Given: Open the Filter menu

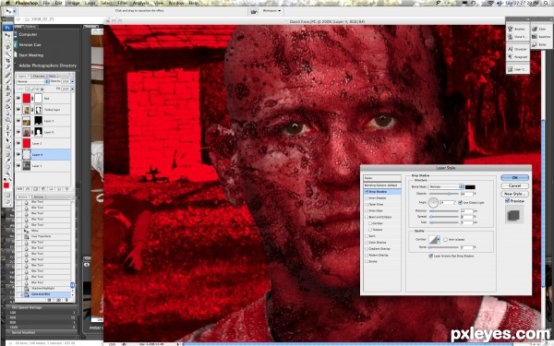Looking at the screenshot, I should (x=122, y=3).
